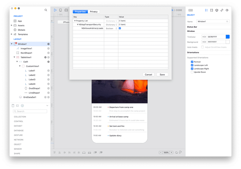Click the zoom in plus button
Viewport: 241px width, 169px height.
coord(171,152)
